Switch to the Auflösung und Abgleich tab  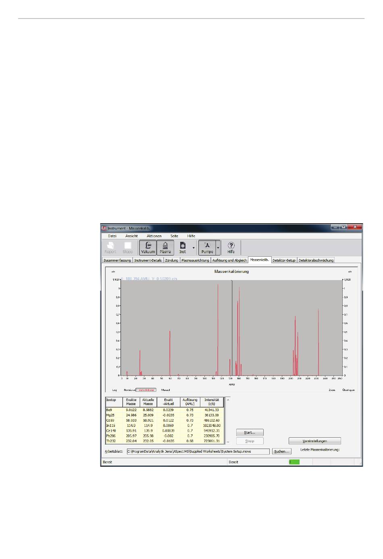(229, 260)
